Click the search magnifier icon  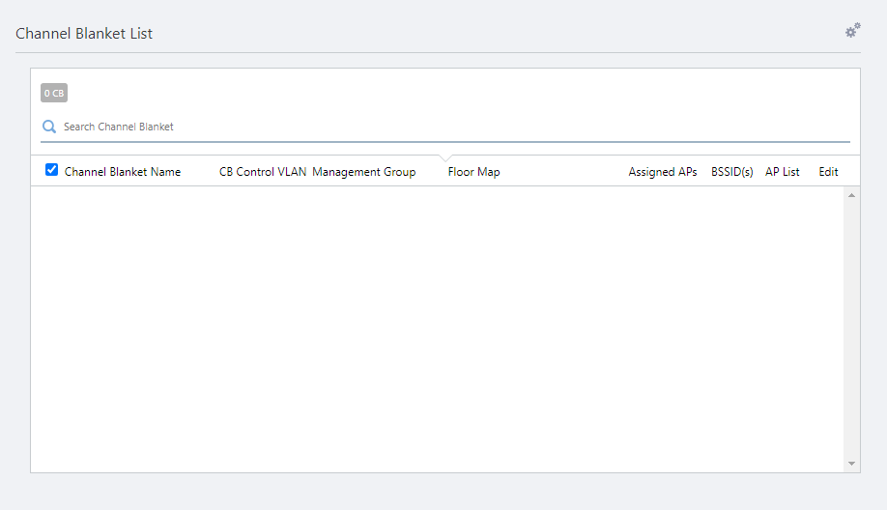49,127
